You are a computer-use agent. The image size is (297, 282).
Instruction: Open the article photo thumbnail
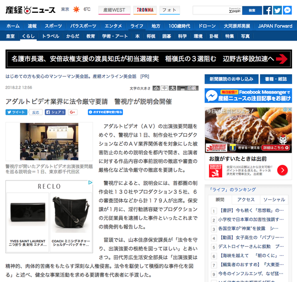[49, 141]
